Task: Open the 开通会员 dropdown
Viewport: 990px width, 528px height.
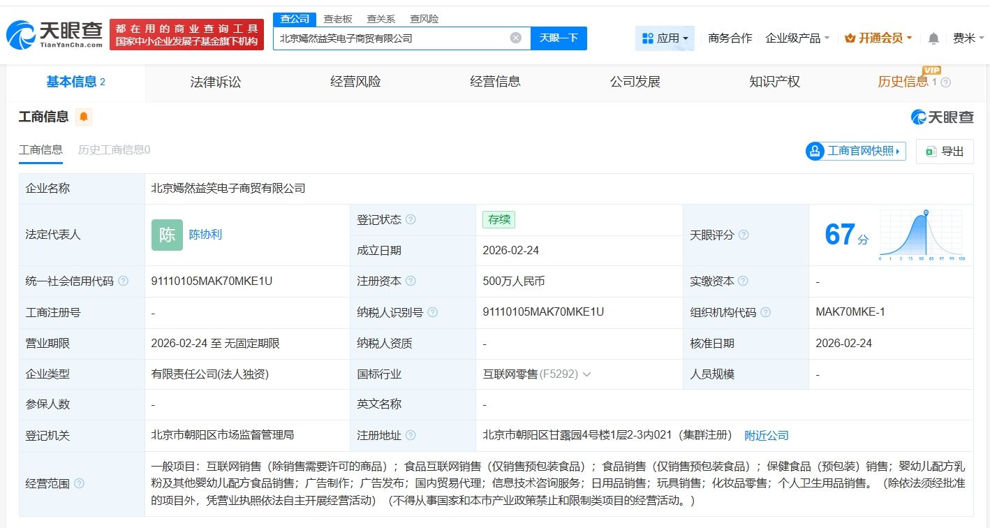Action: click(878, 38)
